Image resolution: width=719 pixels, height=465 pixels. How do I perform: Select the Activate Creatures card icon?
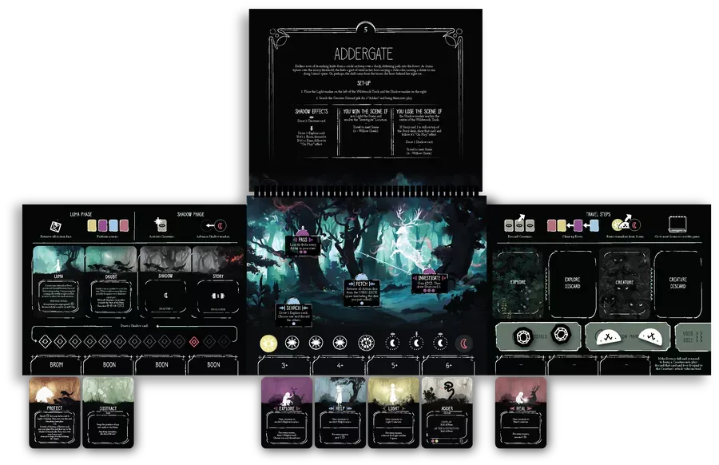pyautogui.click(x=161, y=225)
